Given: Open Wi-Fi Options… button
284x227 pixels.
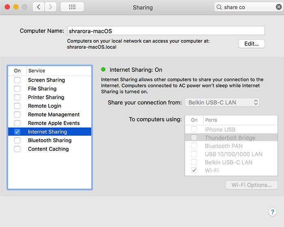Looking at the screenshot, I should click(252, 185).
